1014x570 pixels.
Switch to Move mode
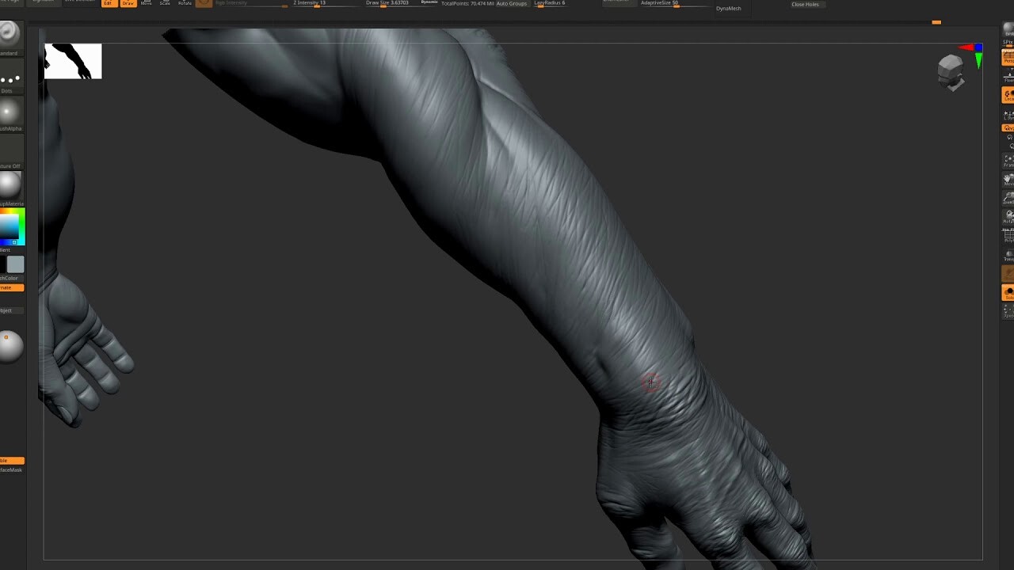(x=147, y=3)
